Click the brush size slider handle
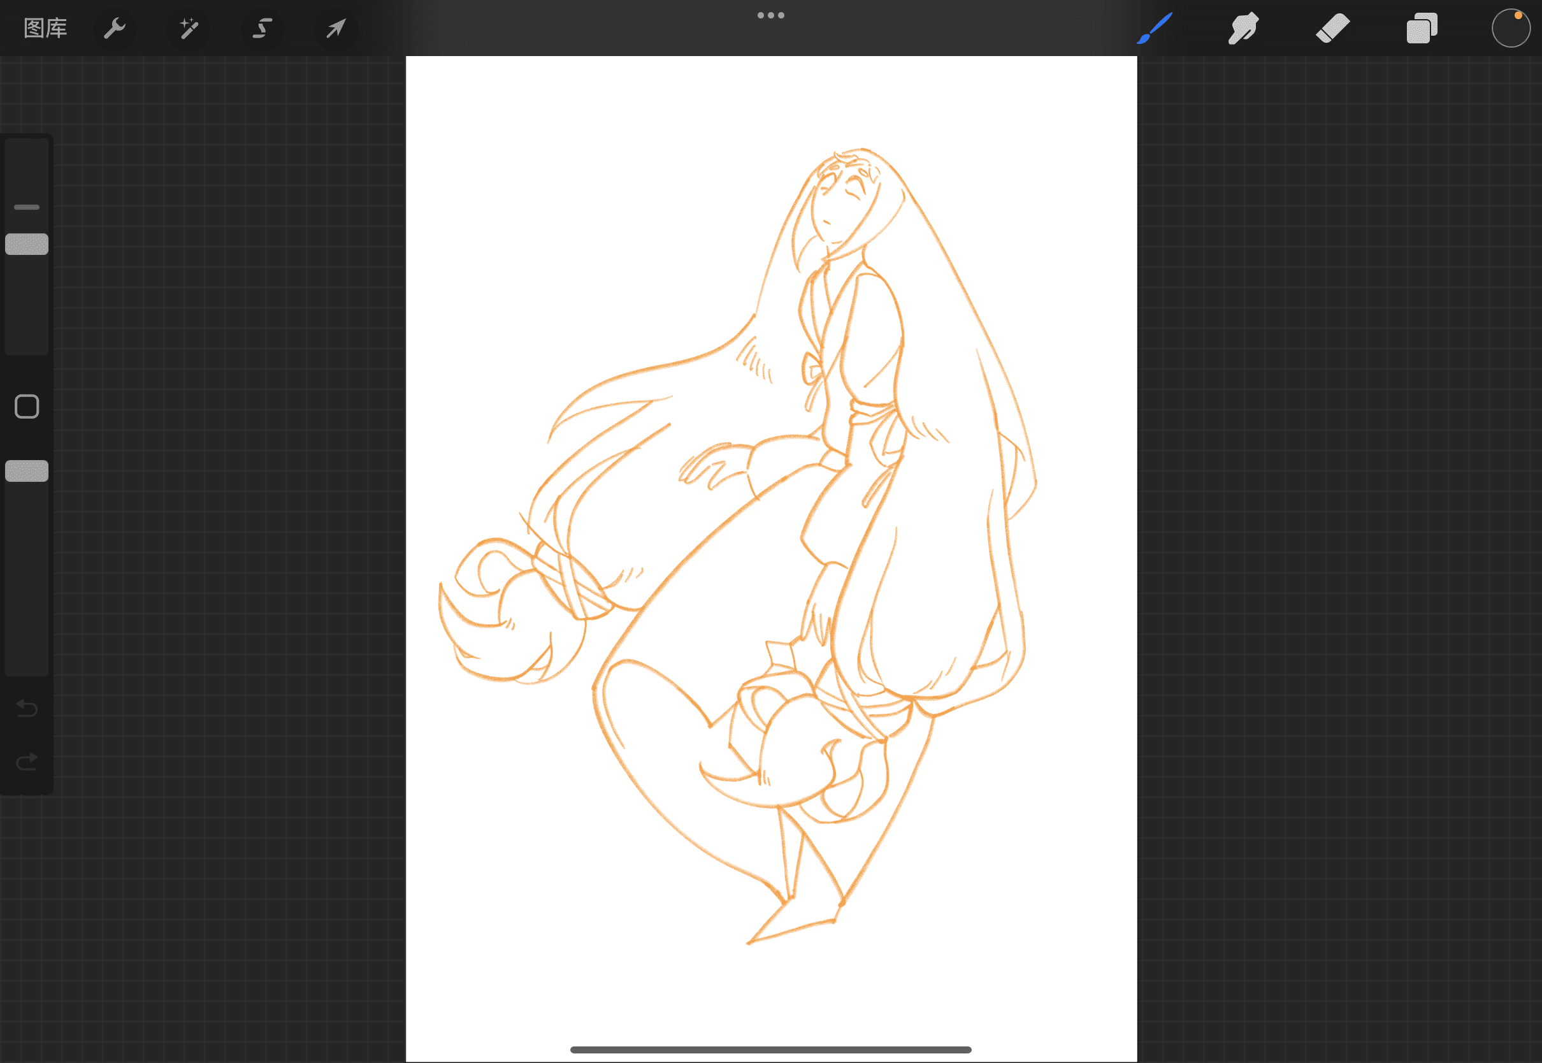Image resolution: width=1542 pixels, height=1063 pixels. [x=27, y=245]
